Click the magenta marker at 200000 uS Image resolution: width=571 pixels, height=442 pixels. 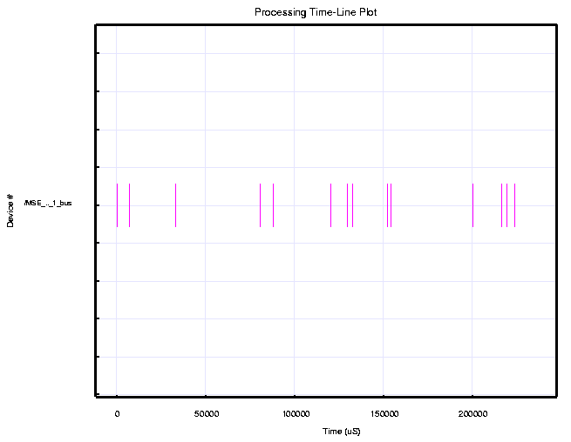[x=472, y=205]
